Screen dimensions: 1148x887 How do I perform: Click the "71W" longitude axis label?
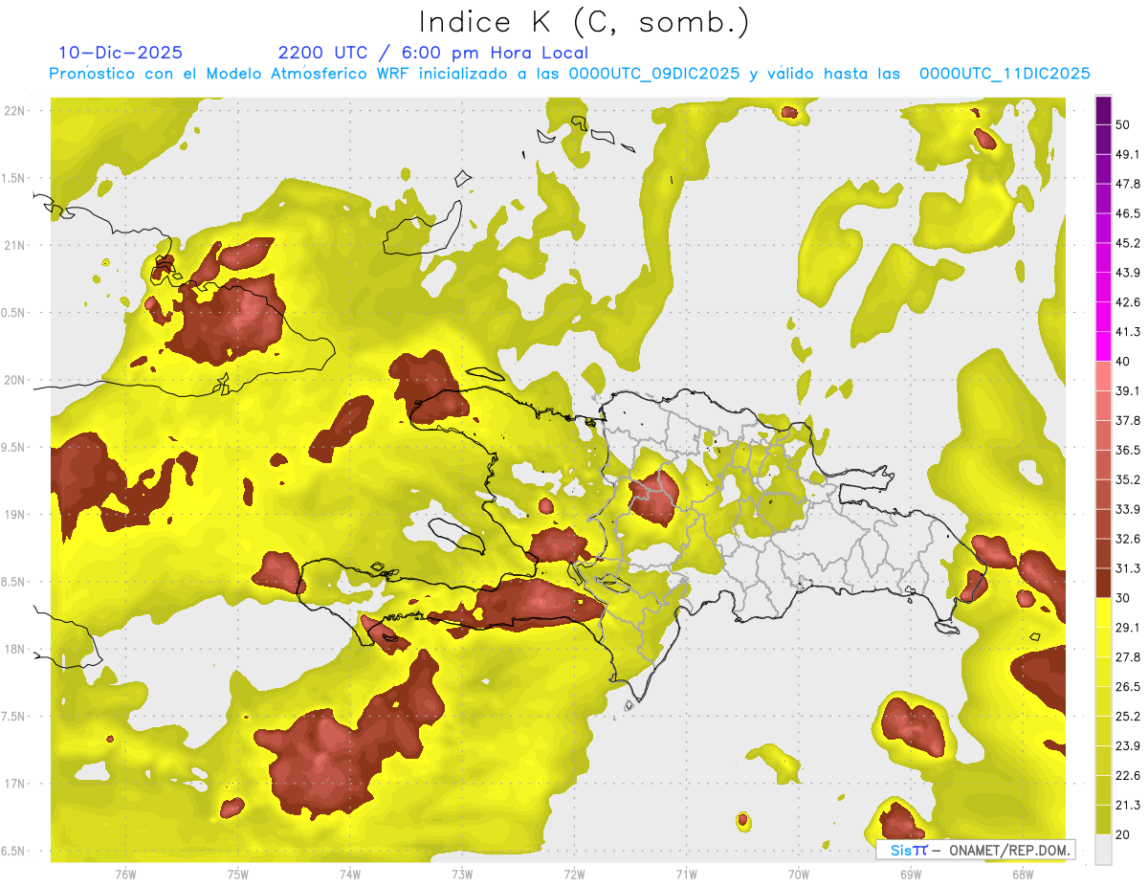point(686,875)
